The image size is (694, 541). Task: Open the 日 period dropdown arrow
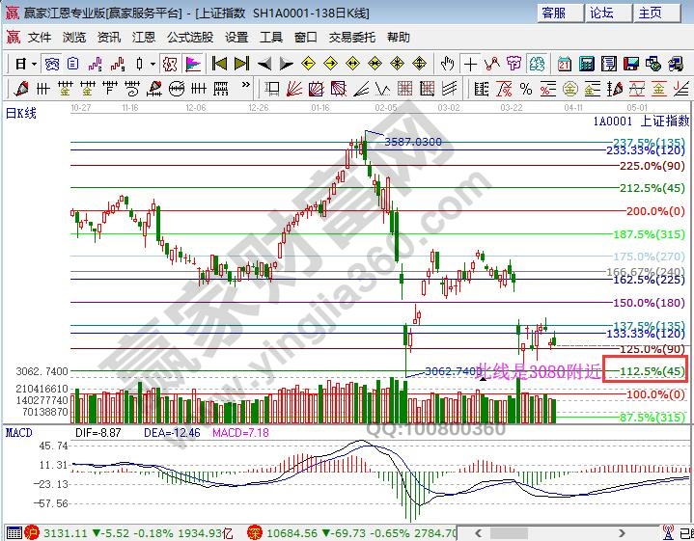(33, 64)
